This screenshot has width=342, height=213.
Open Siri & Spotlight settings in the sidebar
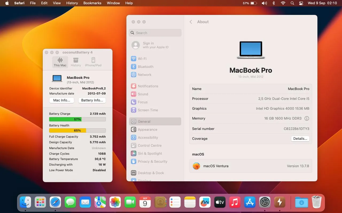point(155,153)
